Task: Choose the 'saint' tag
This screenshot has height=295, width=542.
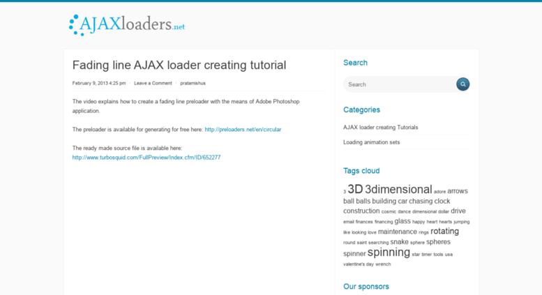Action: (x=361, y=243)
